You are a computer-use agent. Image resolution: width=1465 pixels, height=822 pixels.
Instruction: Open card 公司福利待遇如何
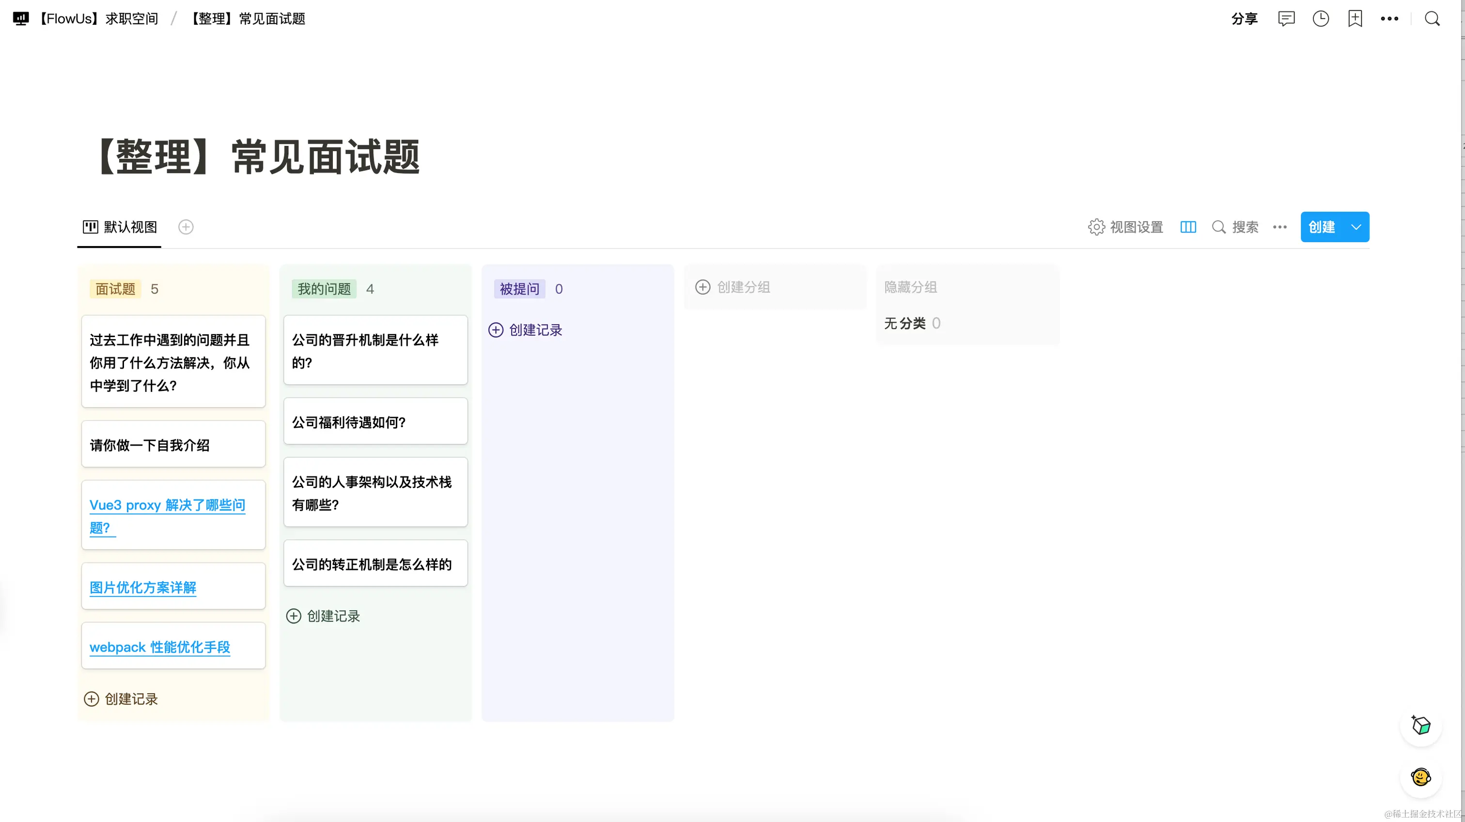pos(375,421)
